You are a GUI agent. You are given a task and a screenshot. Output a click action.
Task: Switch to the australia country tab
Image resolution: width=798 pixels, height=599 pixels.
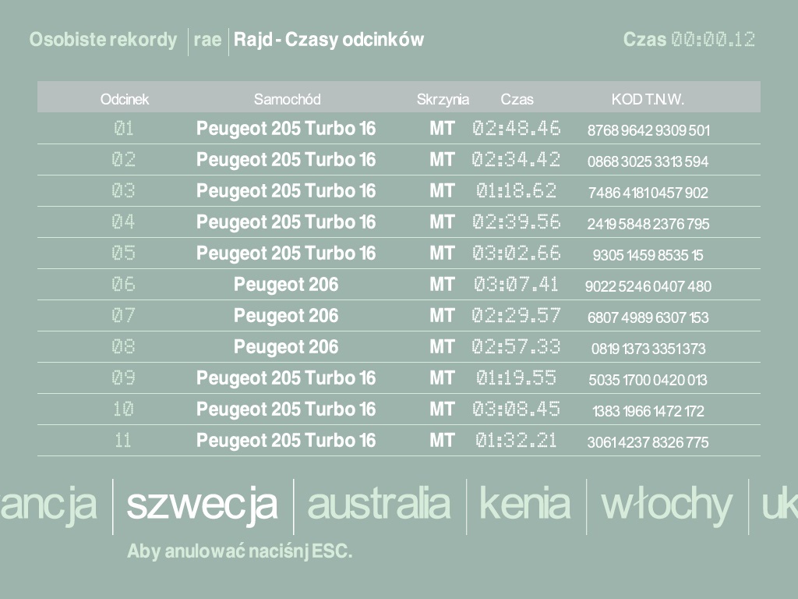click(379, 505)
